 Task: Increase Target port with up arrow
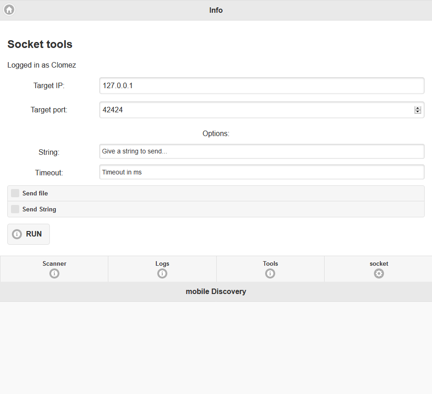pos(418,108)
